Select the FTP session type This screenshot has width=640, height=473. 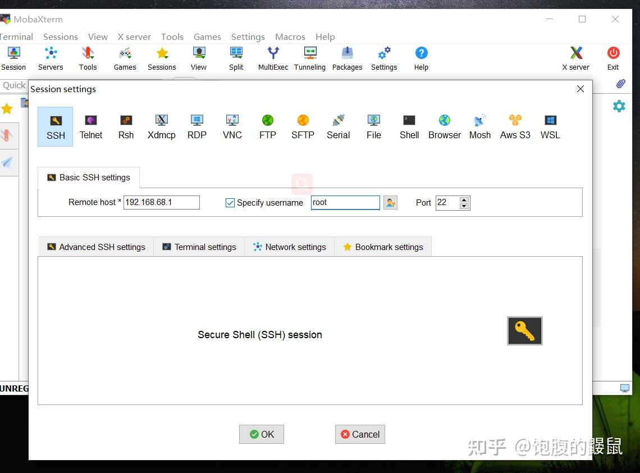point(267,126)
